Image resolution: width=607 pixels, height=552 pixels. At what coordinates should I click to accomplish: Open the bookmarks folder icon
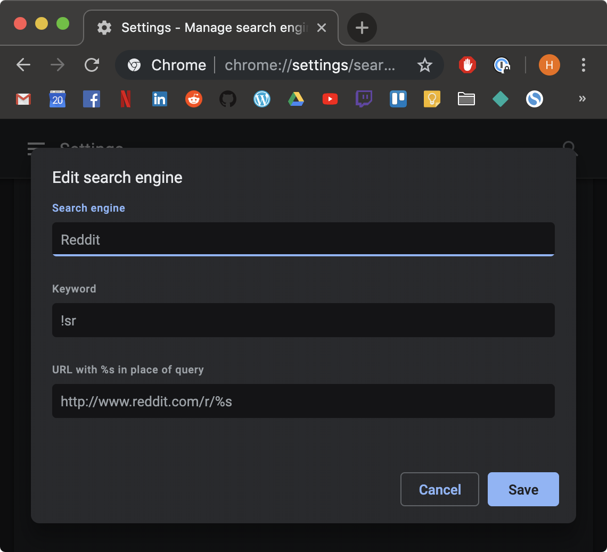466,99
